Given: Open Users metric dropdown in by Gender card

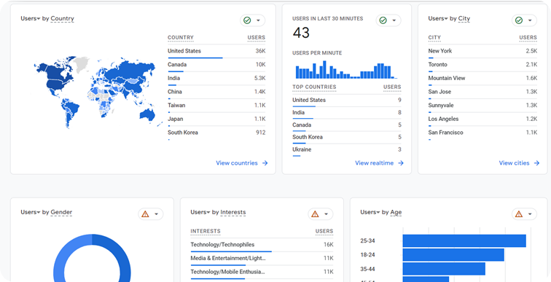Looking at the screenshot, I should tap(30, 212).
